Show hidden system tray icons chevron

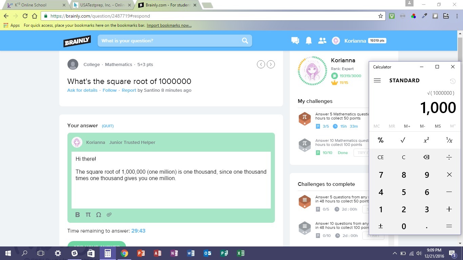point(395,253)
